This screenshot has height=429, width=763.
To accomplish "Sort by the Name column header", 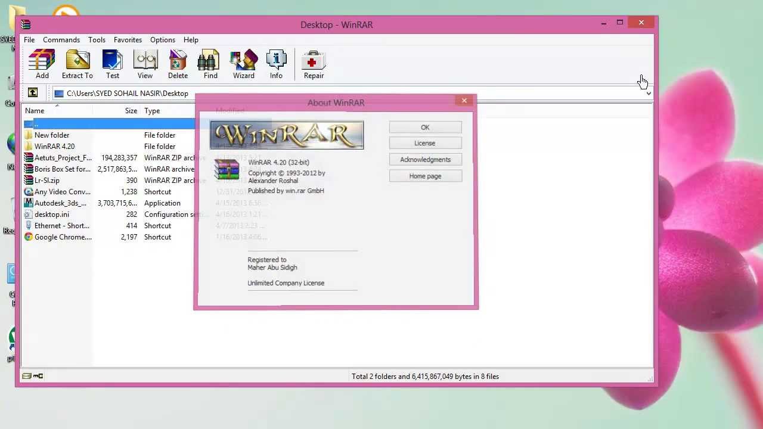I will tap(35, 111).
